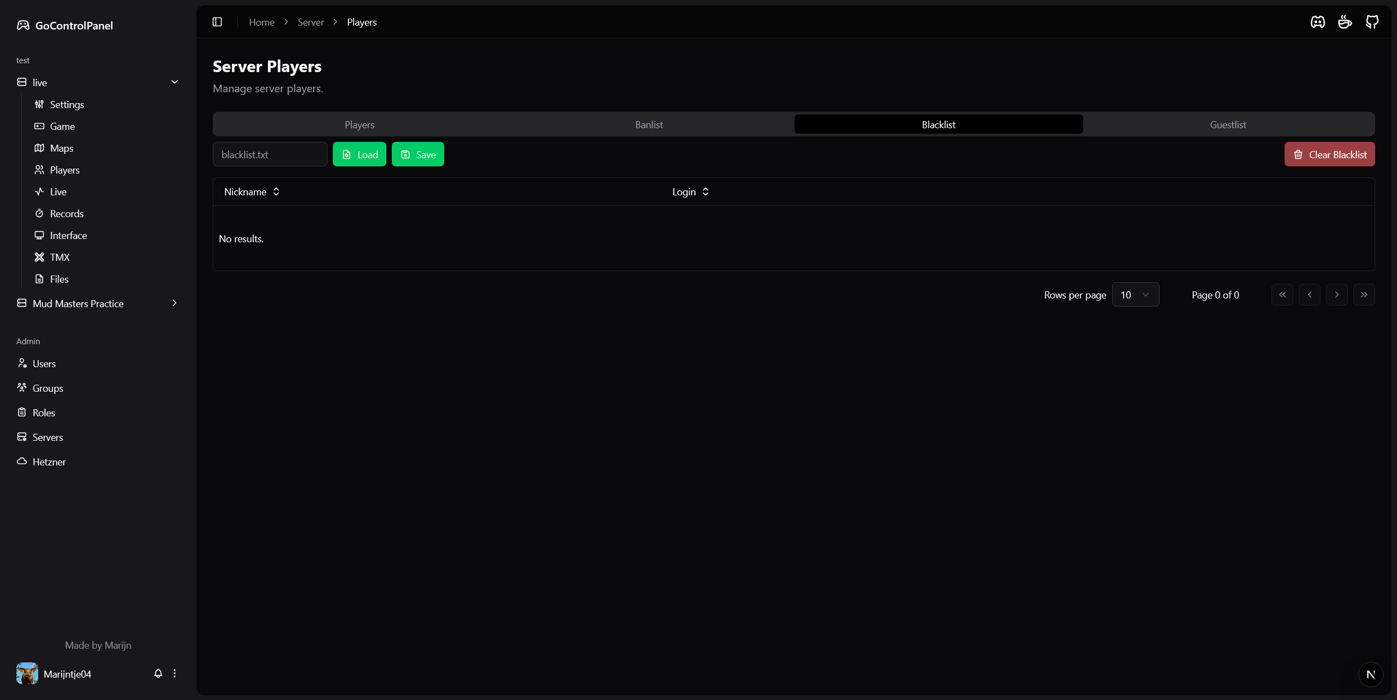The image size is (1397, 700).
Task: Open user options three-dot menu
Action: click(x=175, y=673)
